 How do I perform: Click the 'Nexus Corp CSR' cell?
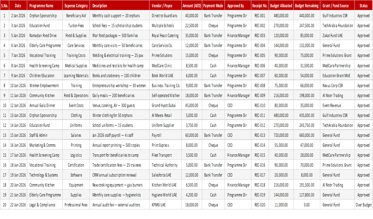tap(337, 85)
